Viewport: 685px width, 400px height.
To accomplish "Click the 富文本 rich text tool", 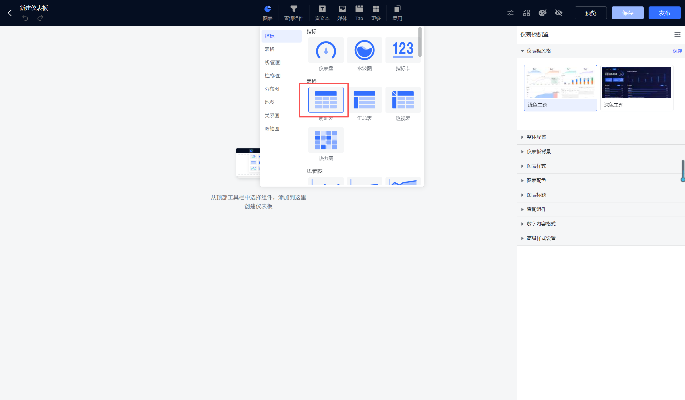I will click(322, 13).
